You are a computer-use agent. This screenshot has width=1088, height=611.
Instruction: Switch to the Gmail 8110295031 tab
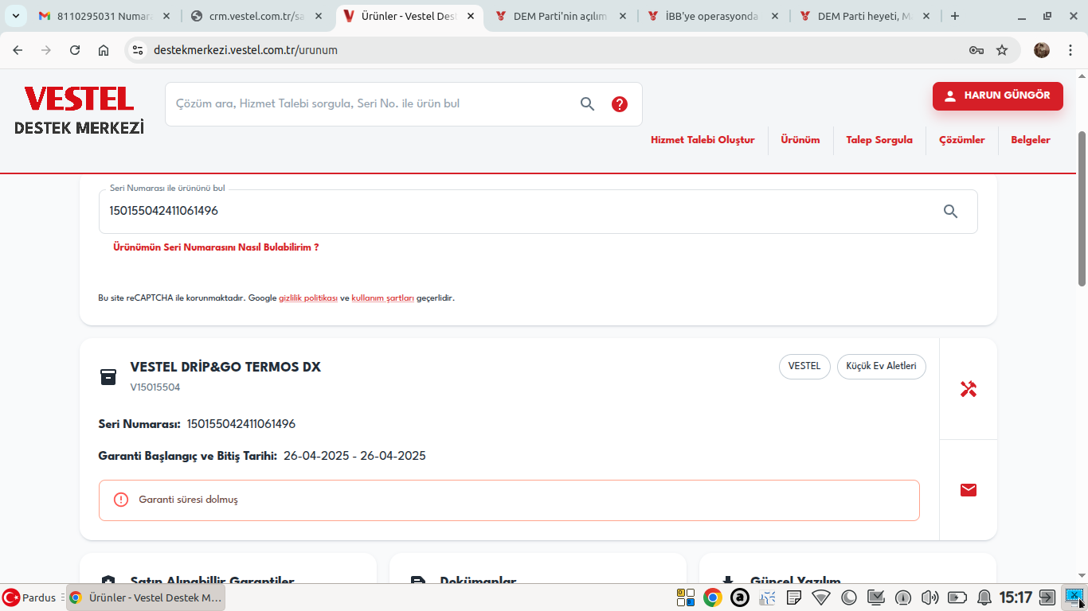104,16
